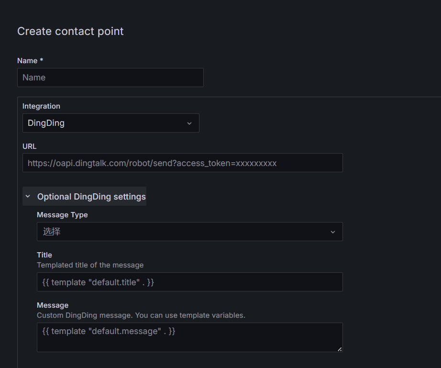Focus the Title template input field
This screenshot has height=368, width=441.
click(x=189, y=282)
